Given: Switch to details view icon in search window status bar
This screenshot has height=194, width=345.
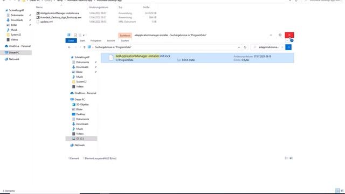Looking at the screenshot, I should pos(286,158).
